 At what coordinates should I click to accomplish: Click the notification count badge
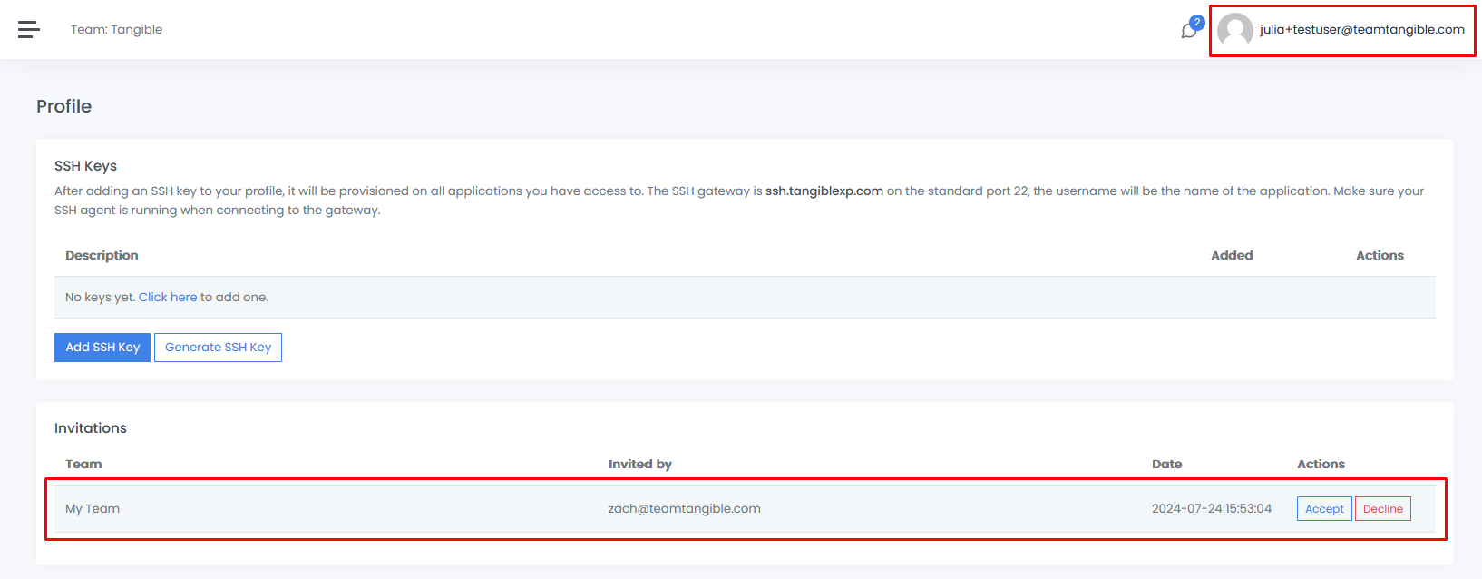point(1197,22)
